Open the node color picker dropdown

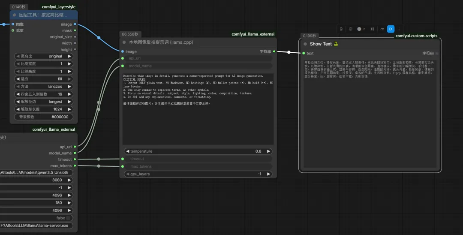pos(361,29)
